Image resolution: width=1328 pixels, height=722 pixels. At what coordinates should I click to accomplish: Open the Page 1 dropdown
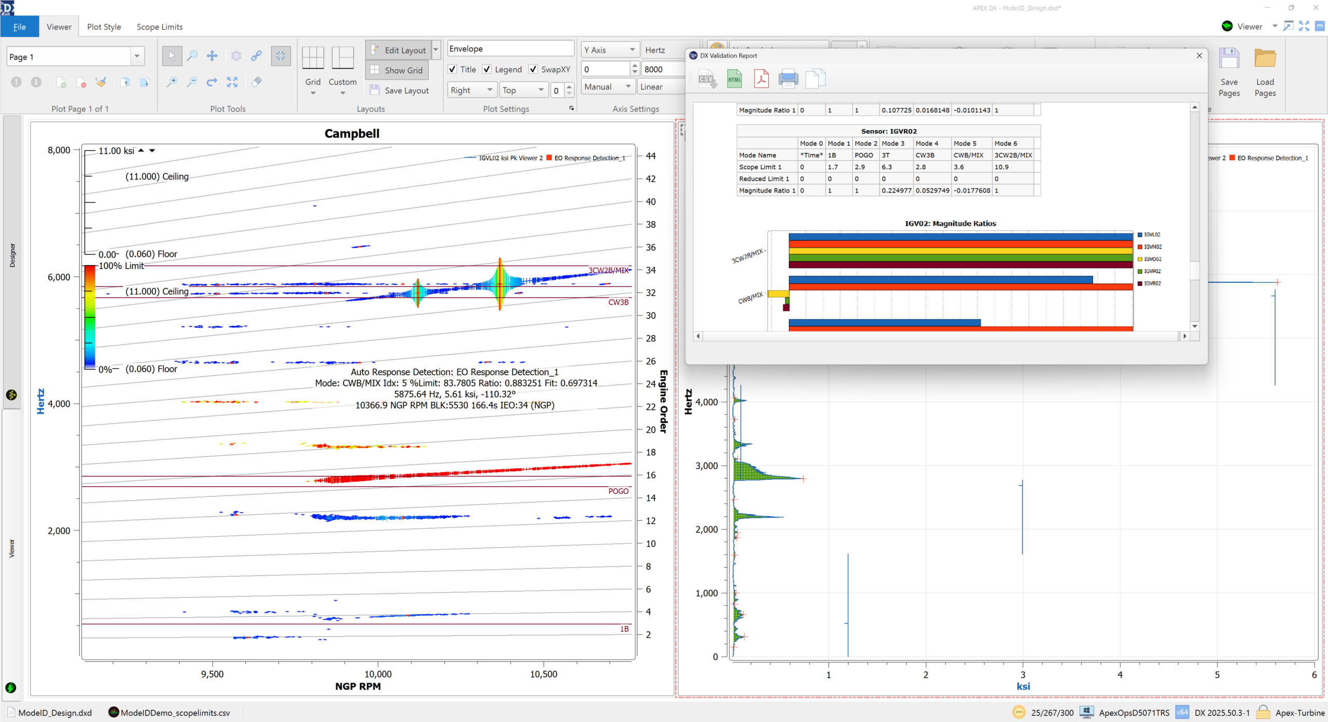pos(137,57)
